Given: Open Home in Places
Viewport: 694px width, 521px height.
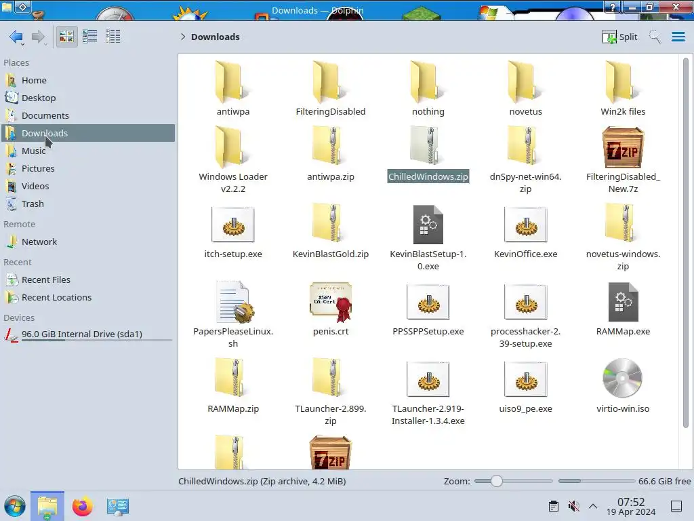Looking at the screenshot, I should point(88,80).
